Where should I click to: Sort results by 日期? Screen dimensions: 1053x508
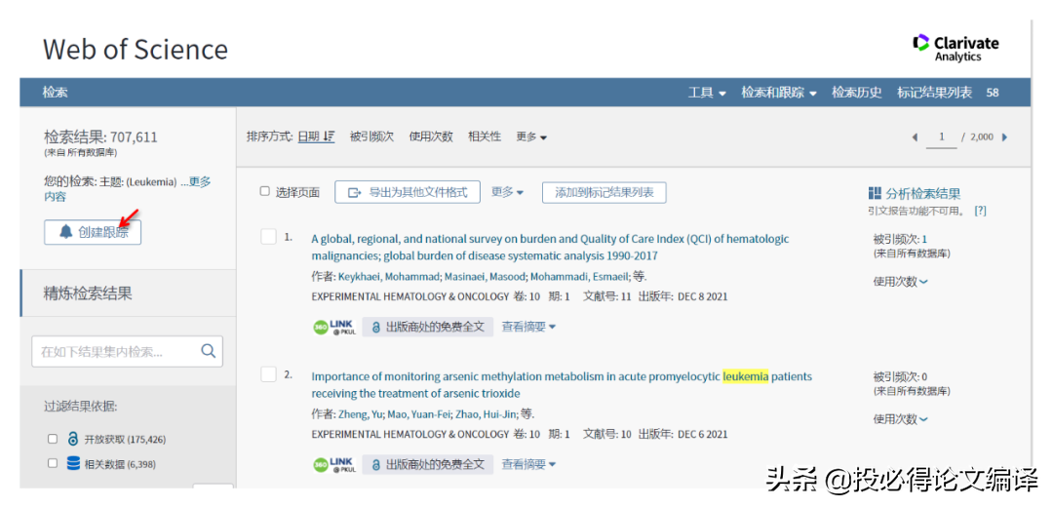tap(309, 137)
